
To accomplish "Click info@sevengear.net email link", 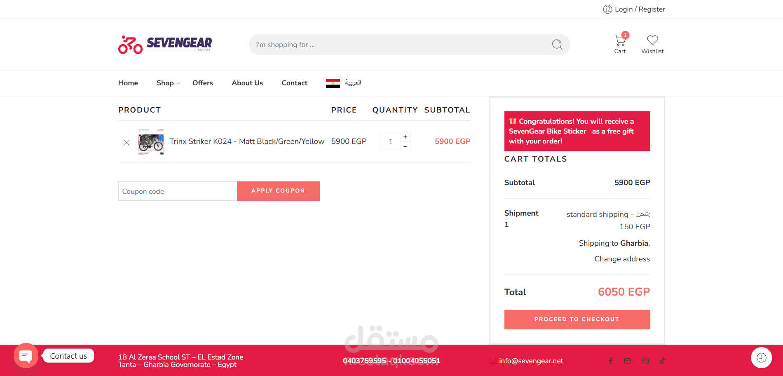I will pos(531,361).
